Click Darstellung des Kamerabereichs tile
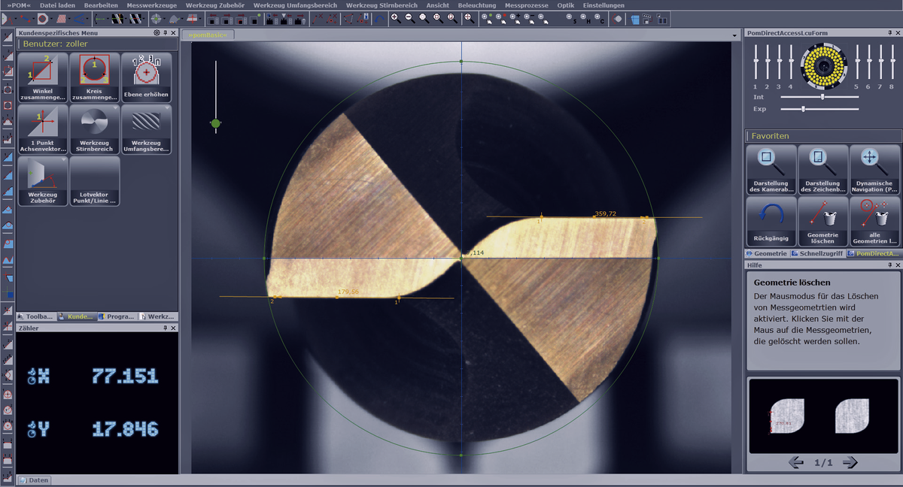903x487 pixels. click(x=771, y=170)
